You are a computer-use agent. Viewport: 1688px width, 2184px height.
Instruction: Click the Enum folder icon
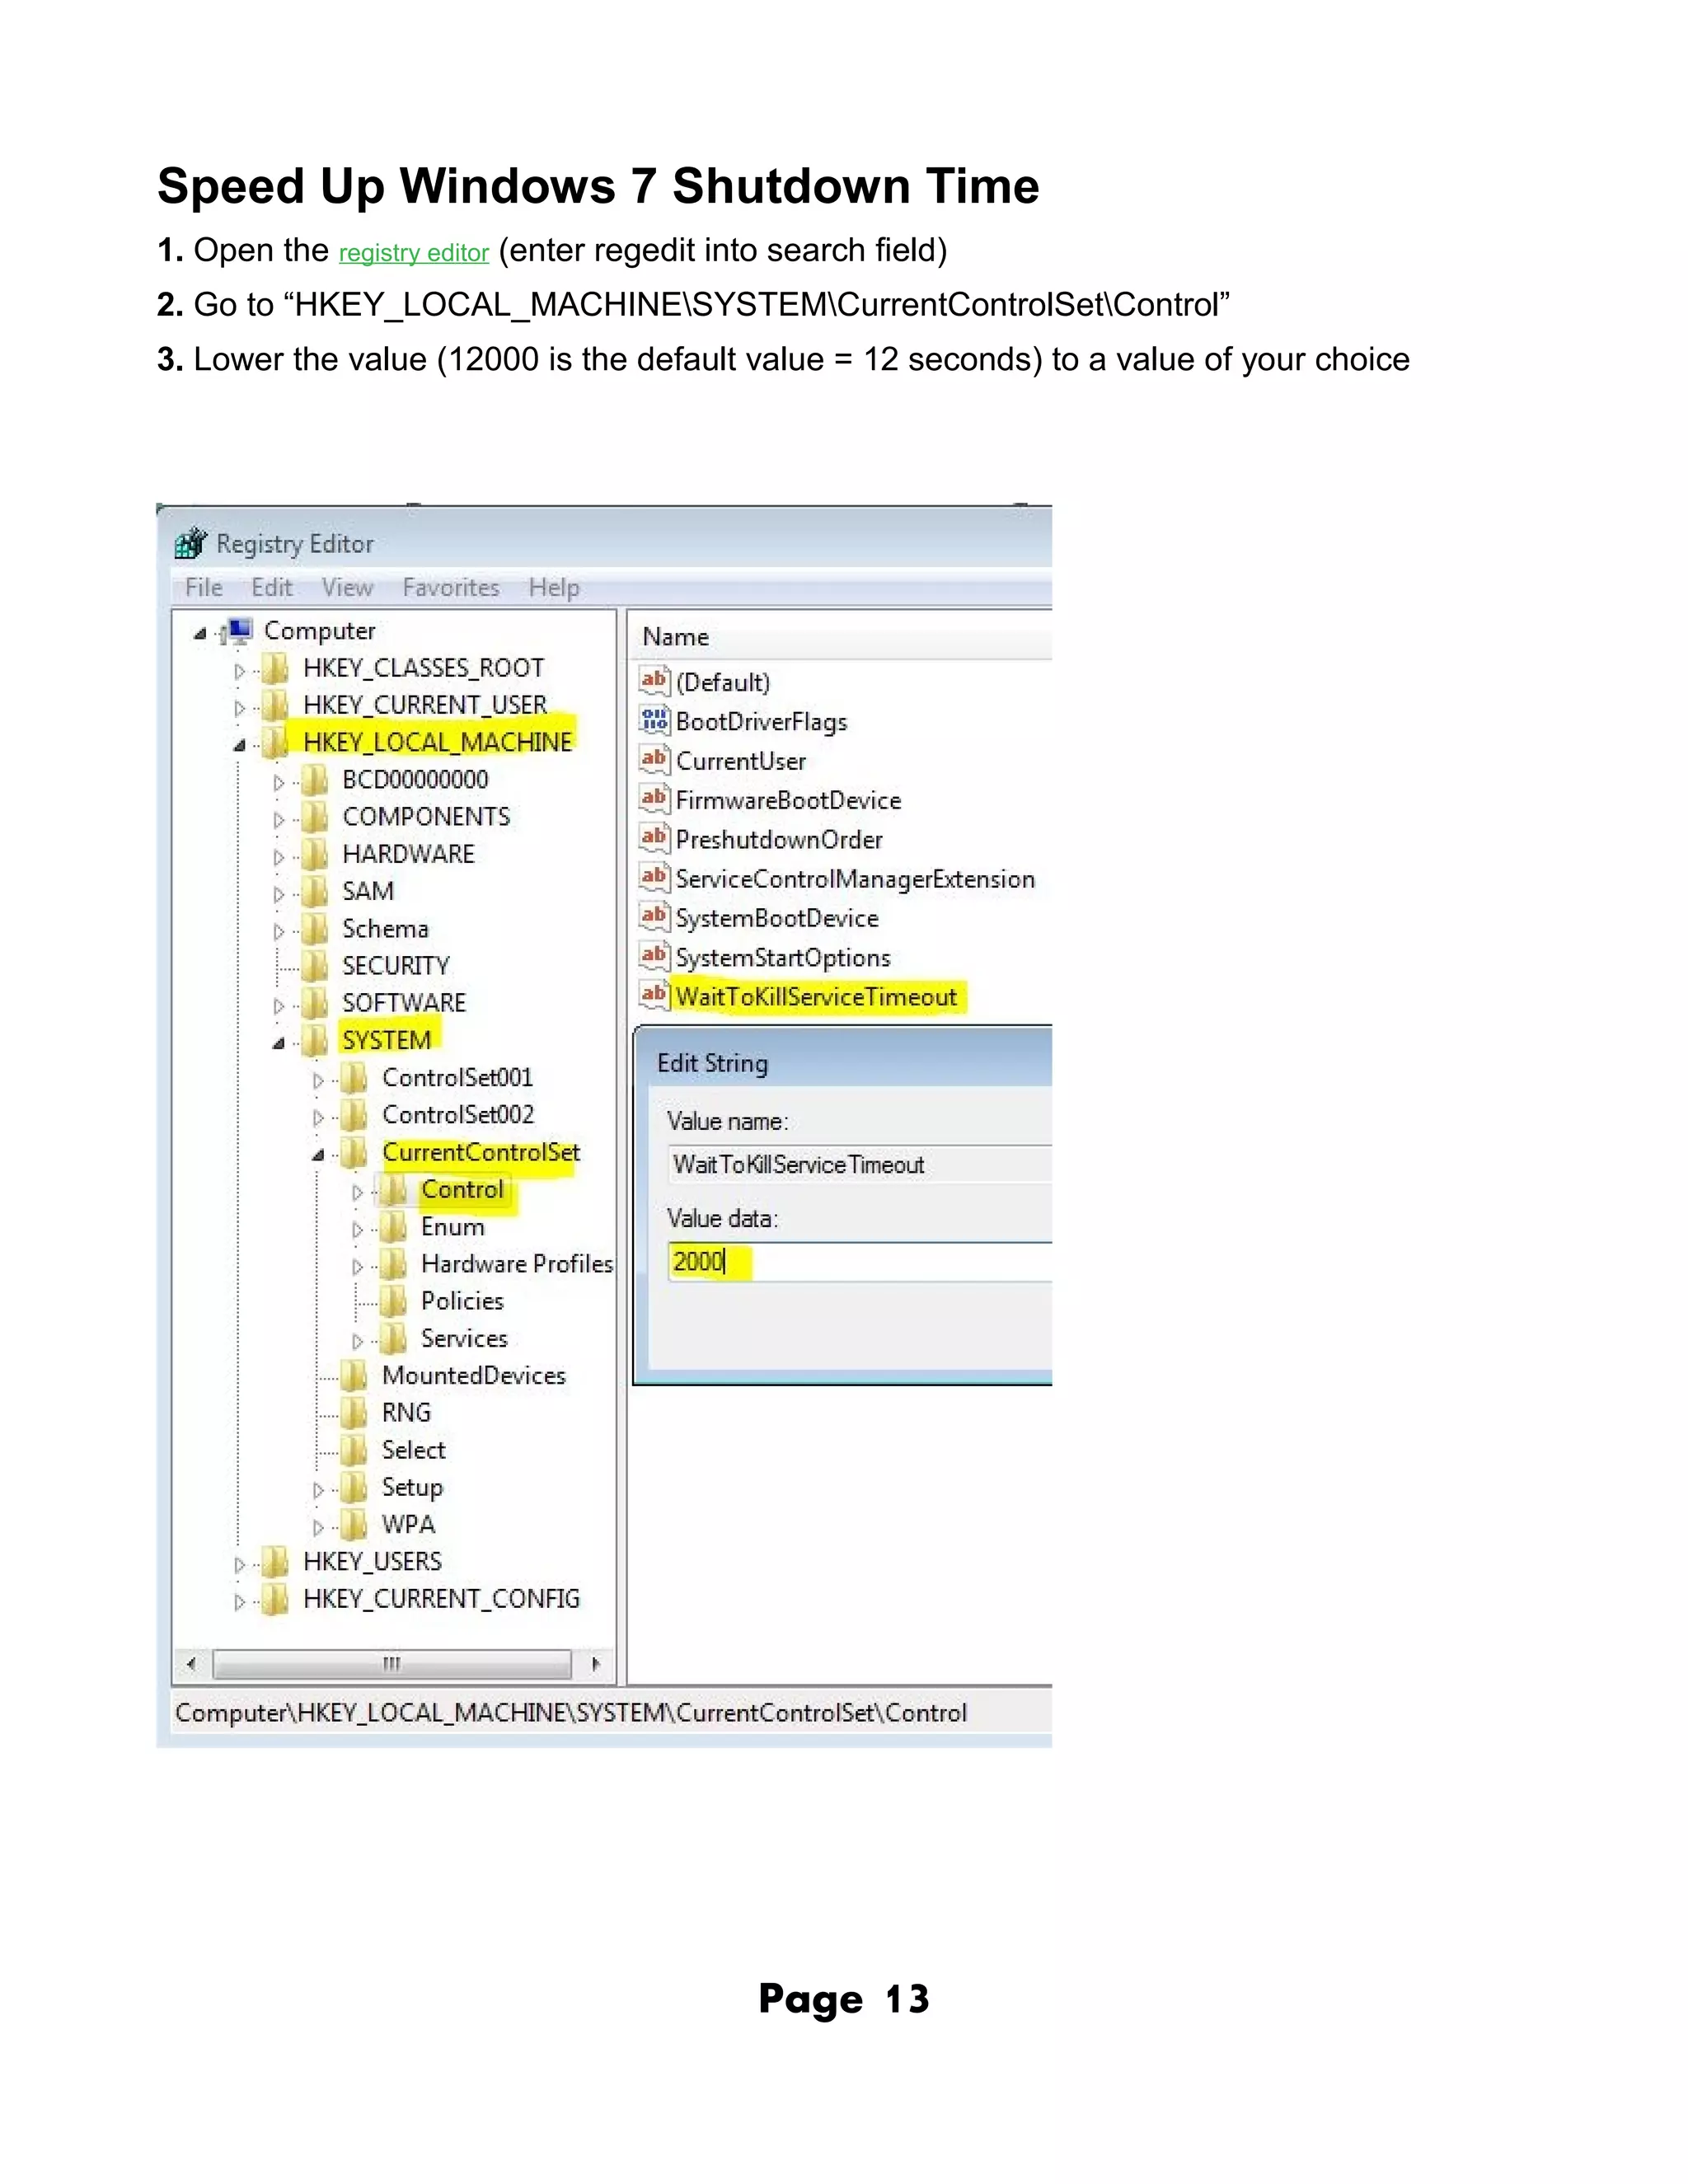tap(393, 1226)
